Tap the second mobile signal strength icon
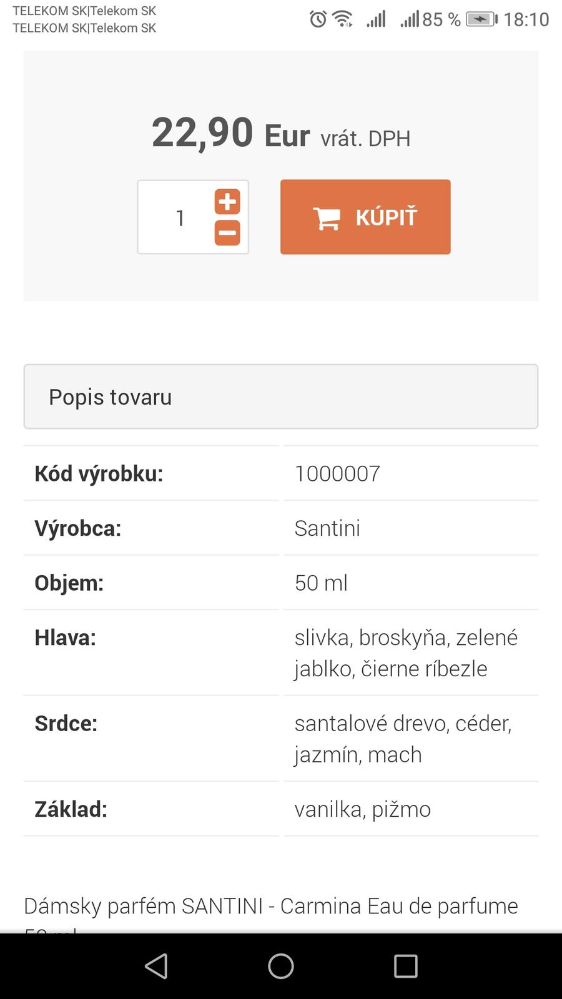The image size is (562, 999). [x=410, y=19]
